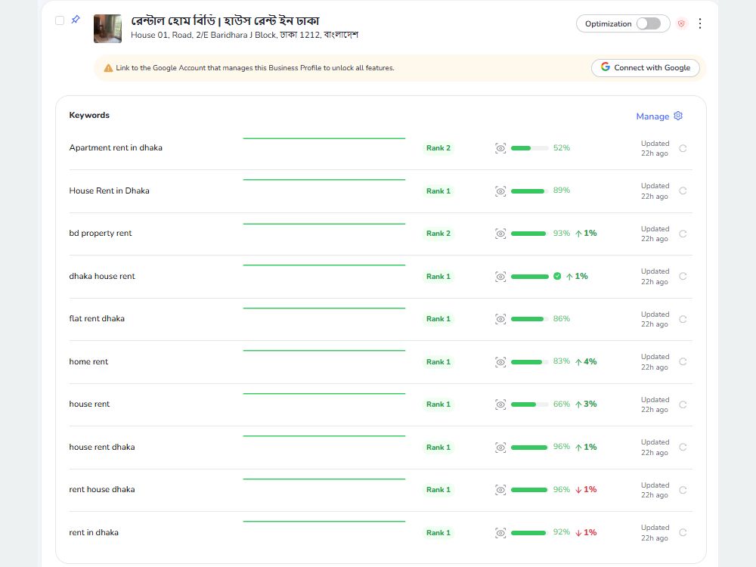Refresh 'house rent dhaka' keyword
Viewport: 756px width, 567px height.
point(683,447)
